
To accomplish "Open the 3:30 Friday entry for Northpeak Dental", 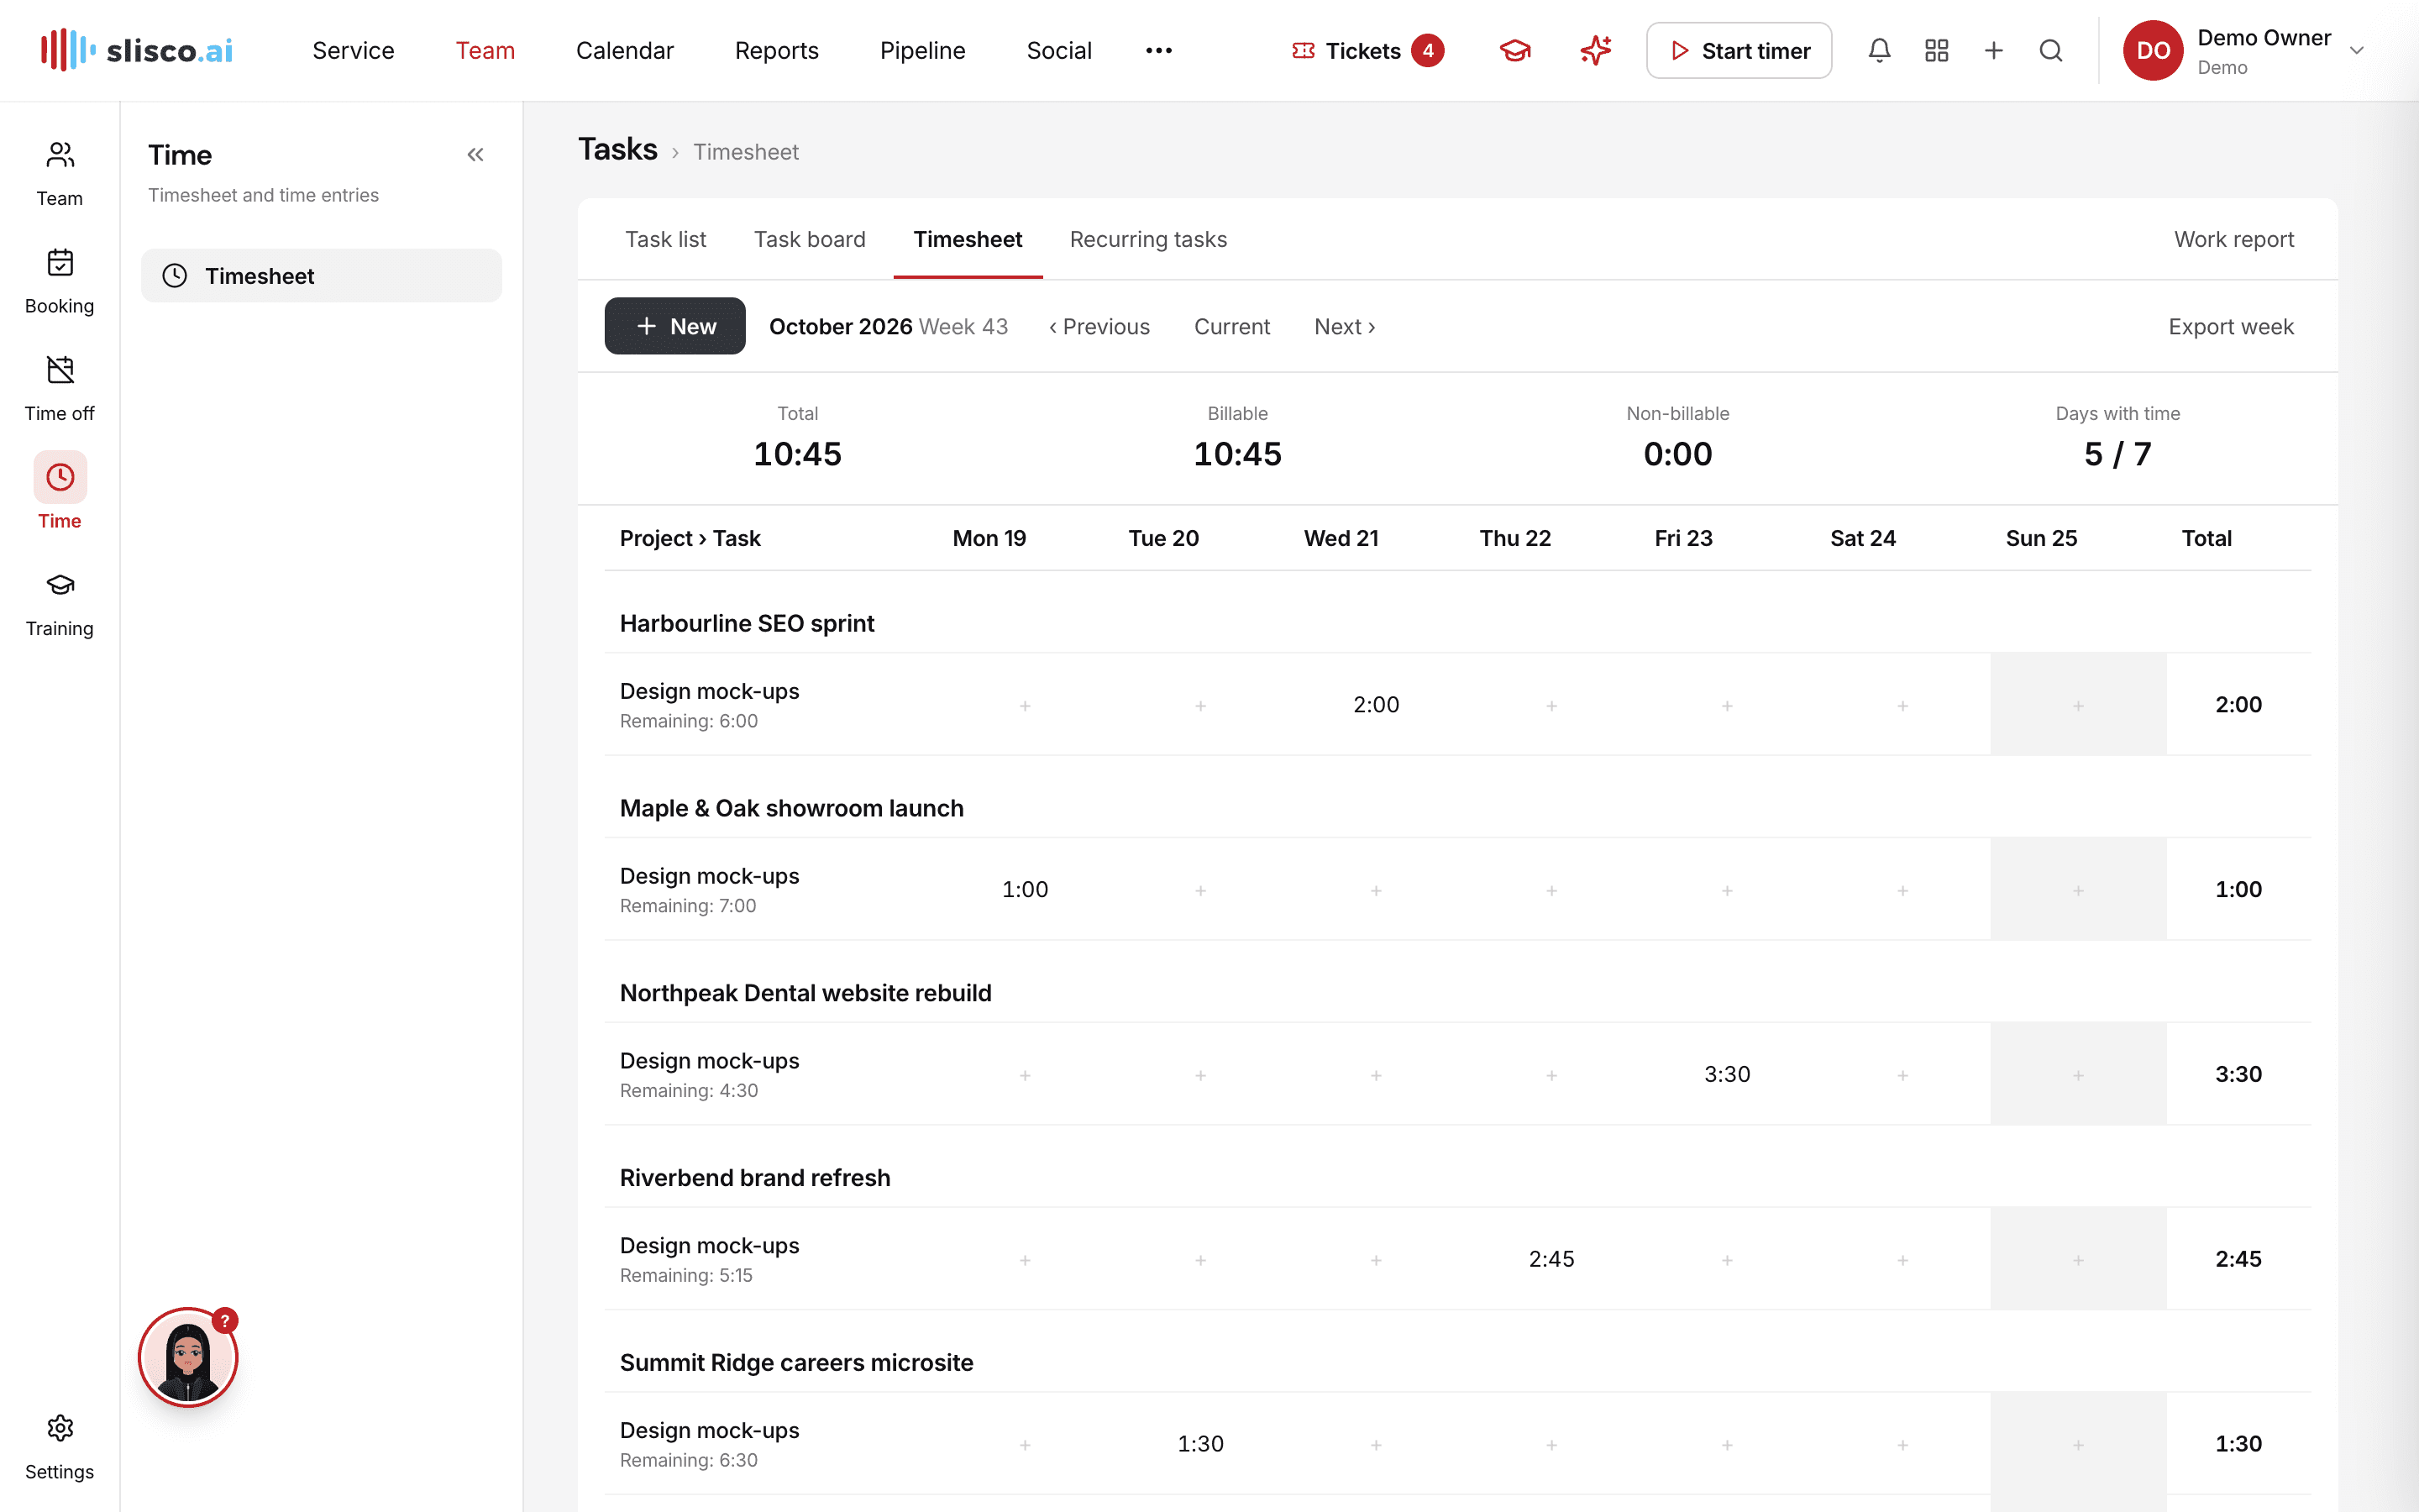I will point(1726,1074).
